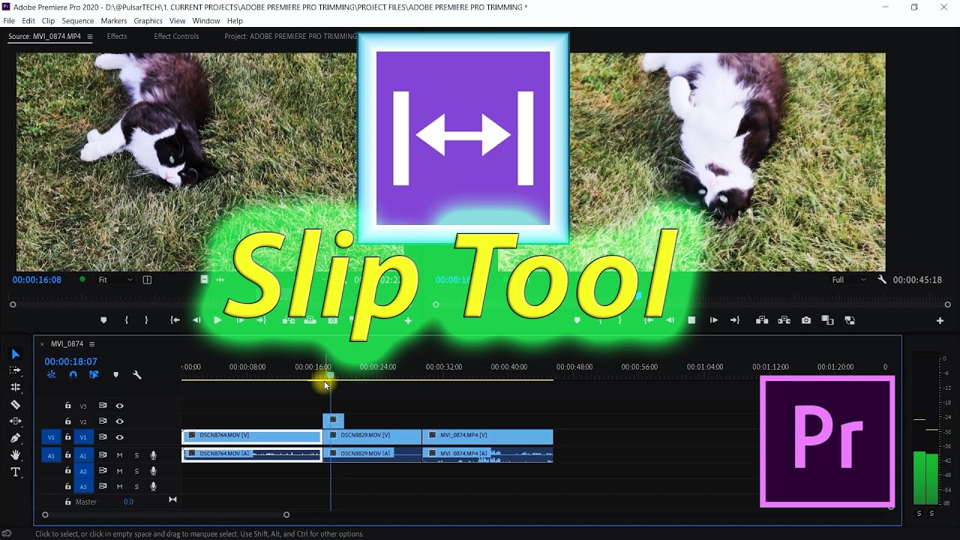Click timeline timecode 00:00:18:07
960x540 pixels.
point(70,361)
